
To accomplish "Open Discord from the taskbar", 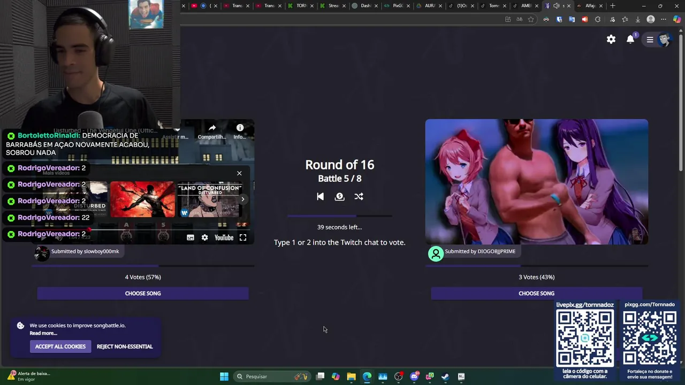I will point(414,376).
